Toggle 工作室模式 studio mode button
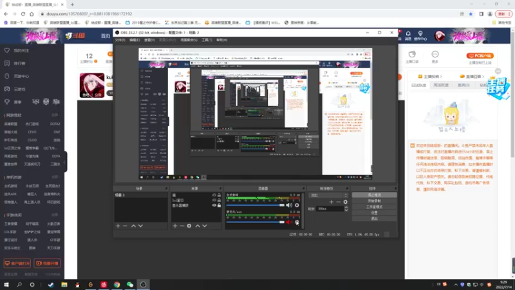 tap(374, 207)
